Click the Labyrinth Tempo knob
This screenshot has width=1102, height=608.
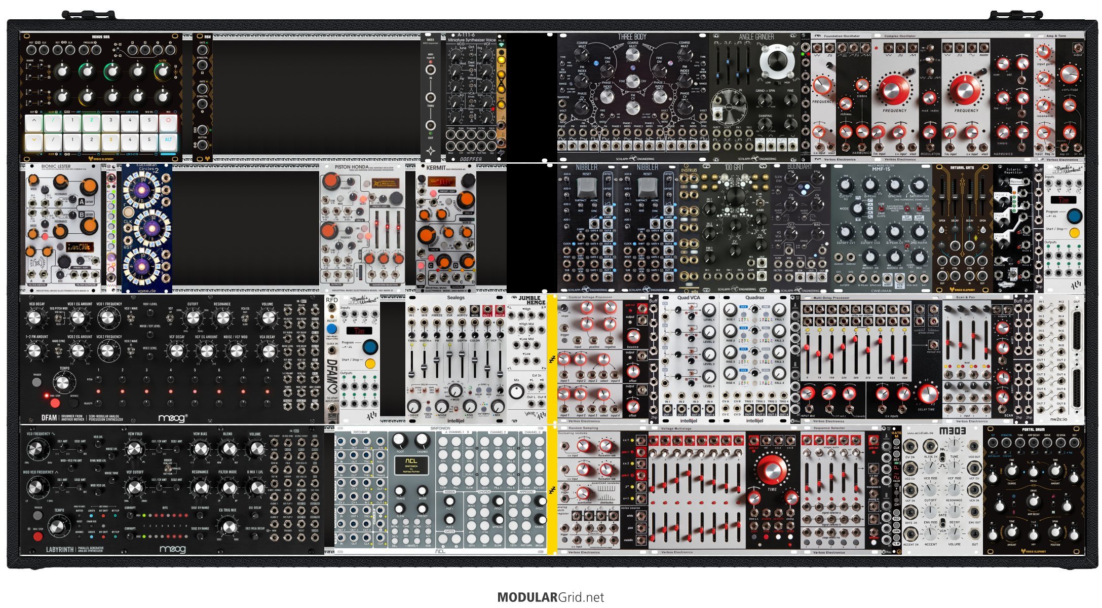60,526
